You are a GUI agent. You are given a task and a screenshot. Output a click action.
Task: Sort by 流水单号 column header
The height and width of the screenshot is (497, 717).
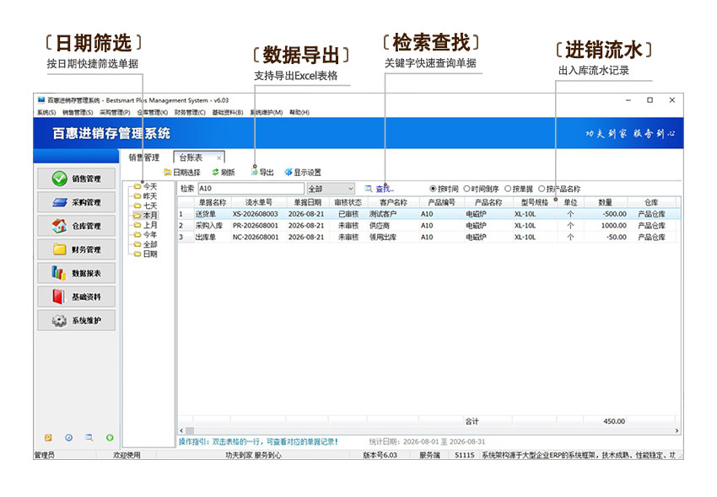(x=259, y=202)
